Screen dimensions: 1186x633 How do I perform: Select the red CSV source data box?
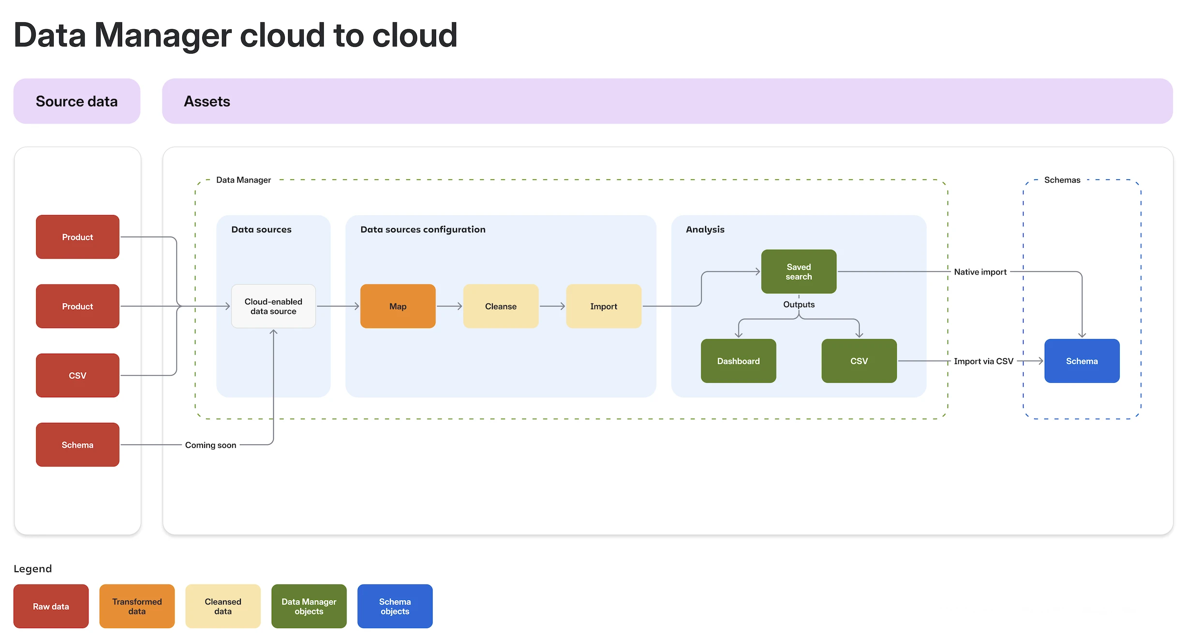[77, 375]
